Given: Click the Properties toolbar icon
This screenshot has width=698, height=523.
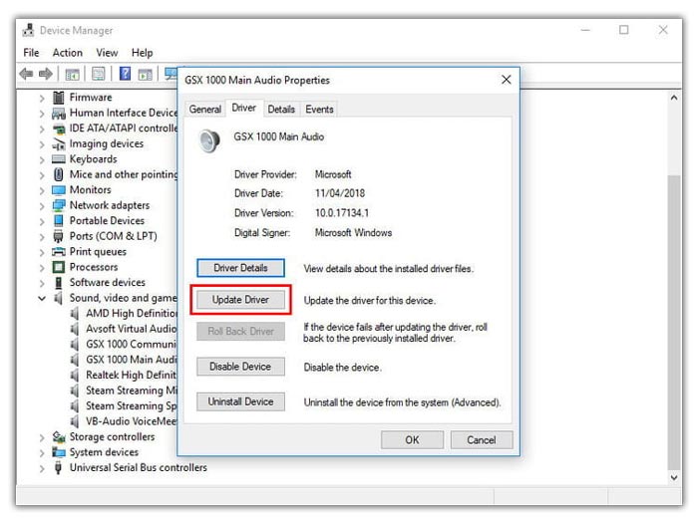Looking at the screenshot, I should coord(99,74).
